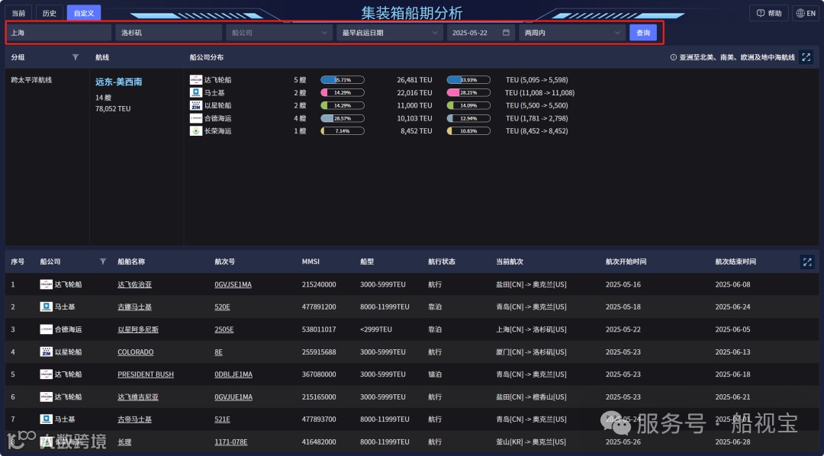Open the 最早启运日期 dropdown
The image size is (824, 456).
click(x=389, y=33)
